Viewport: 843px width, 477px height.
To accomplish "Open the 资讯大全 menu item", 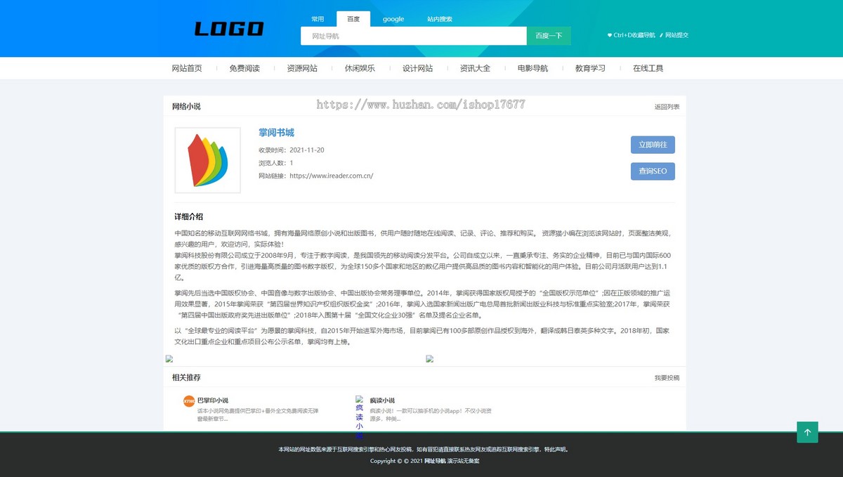I will pos(475,68).
